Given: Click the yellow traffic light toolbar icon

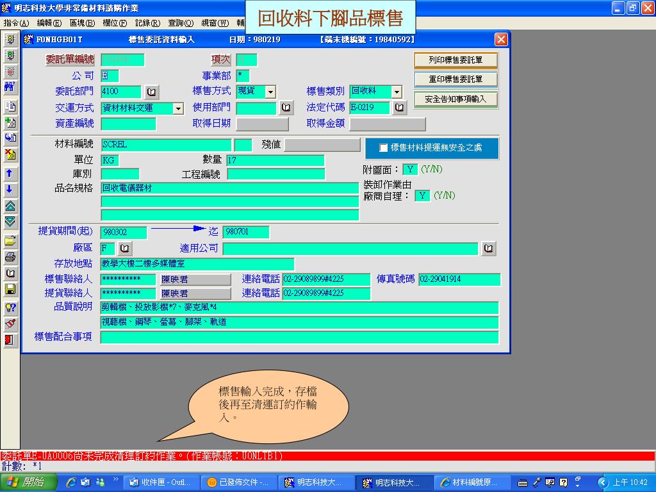Looking at the screenshot, I should coord(10,39).
